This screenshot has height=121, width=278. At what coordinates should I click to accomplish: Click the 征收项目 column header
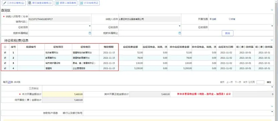click(x=58, y=47)
